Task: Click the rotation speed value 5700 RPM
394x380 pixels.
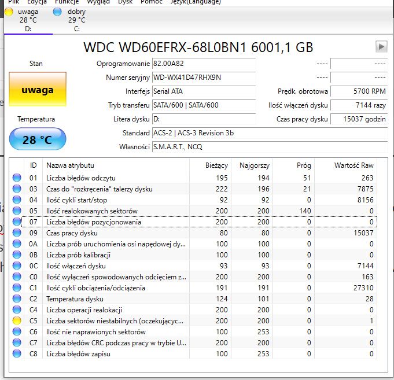Action: click(x=359, y=91)
